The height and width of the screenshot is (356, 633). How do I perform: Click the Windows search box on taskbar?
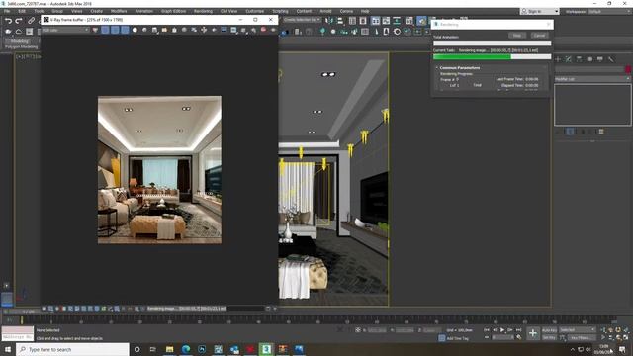72,349
